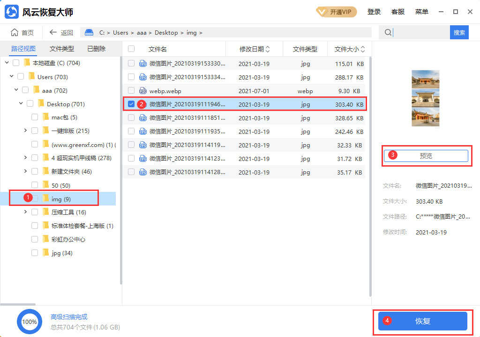
Task: Toggle the select-all checkbox in file header
Action: [x=131, y=49]
